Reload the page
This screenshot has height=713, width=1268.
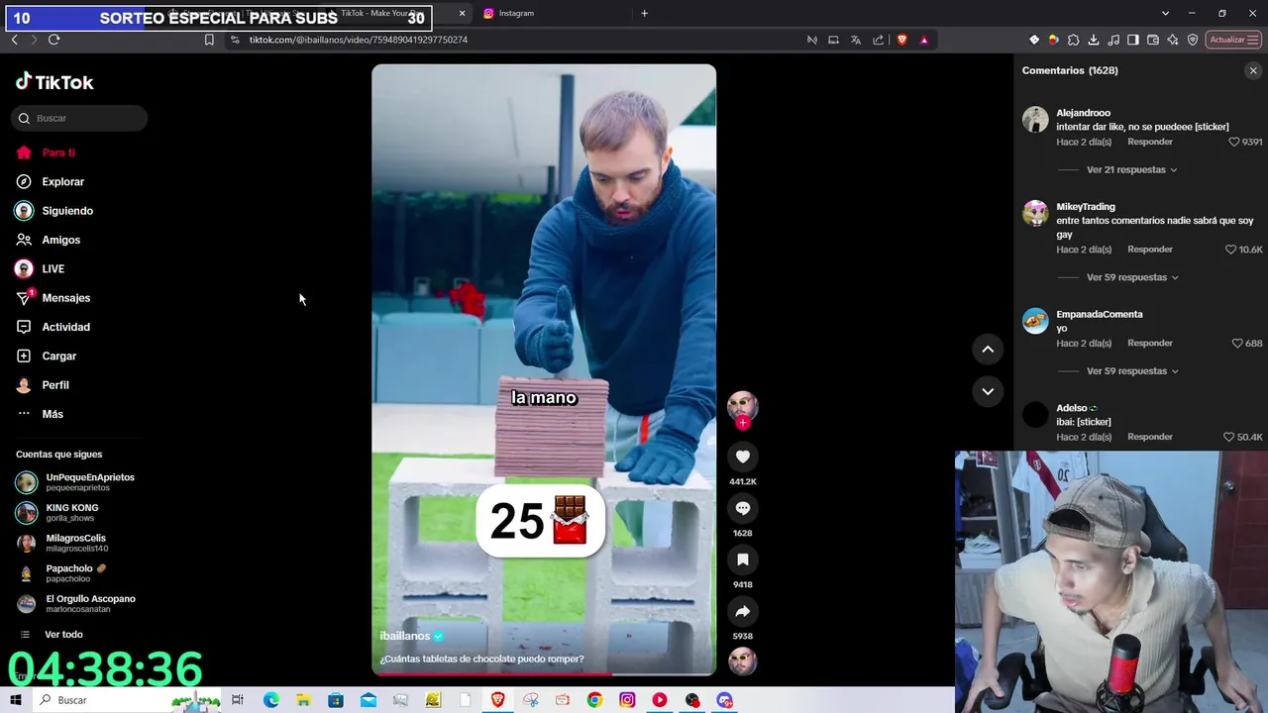[x=53, y=40]
